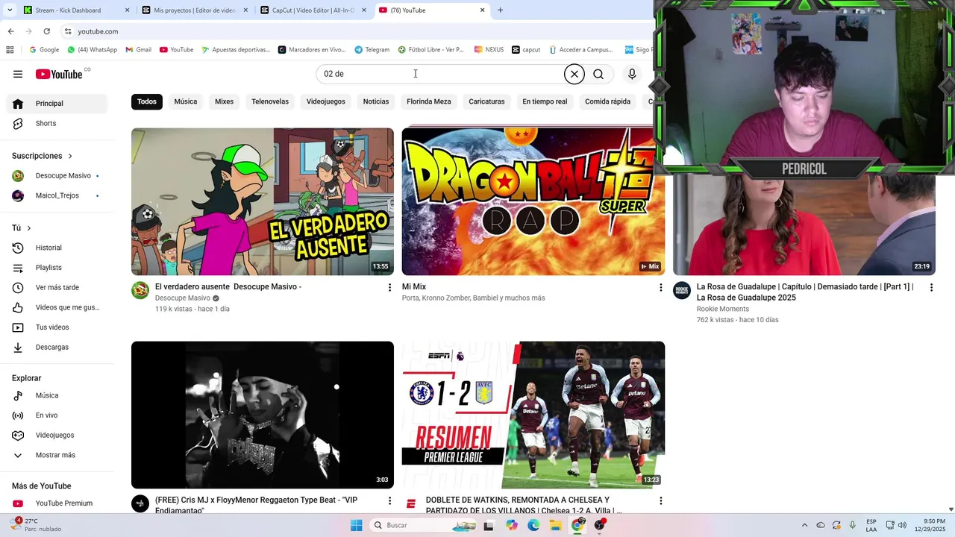Open Desocupe Masivo subscription in sidebar
This screenshot has width=955, height=537.
[x=57, y=176]
